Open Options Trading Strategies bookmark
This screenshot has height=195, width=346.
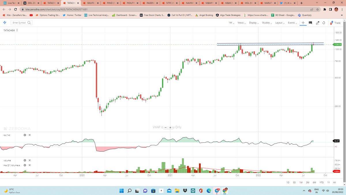48,15
